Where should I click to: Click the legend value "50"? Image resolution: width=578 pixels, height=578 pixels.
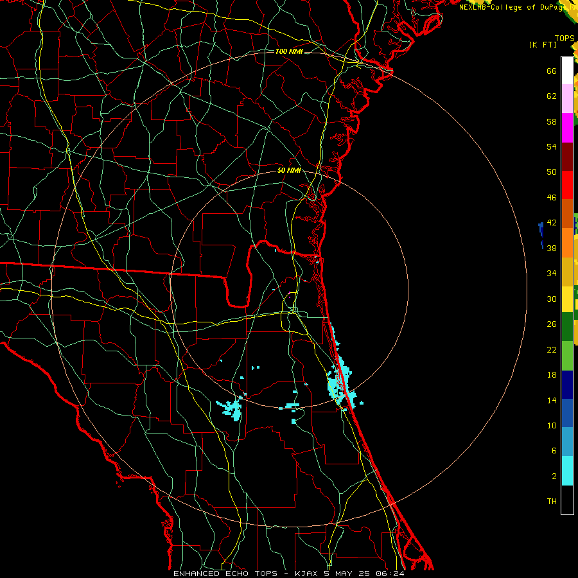552,172
